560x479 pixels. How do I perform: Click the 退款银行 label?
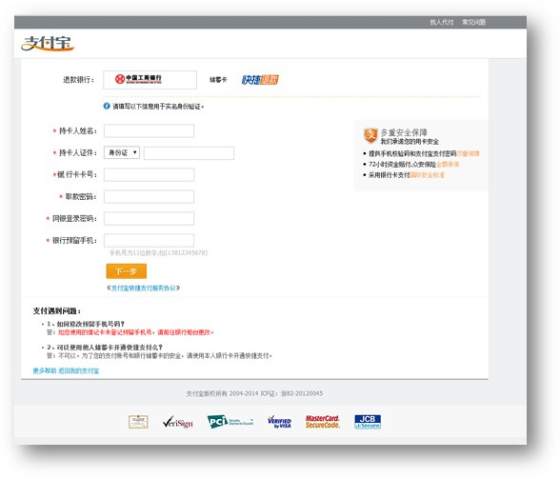point(79,80)
